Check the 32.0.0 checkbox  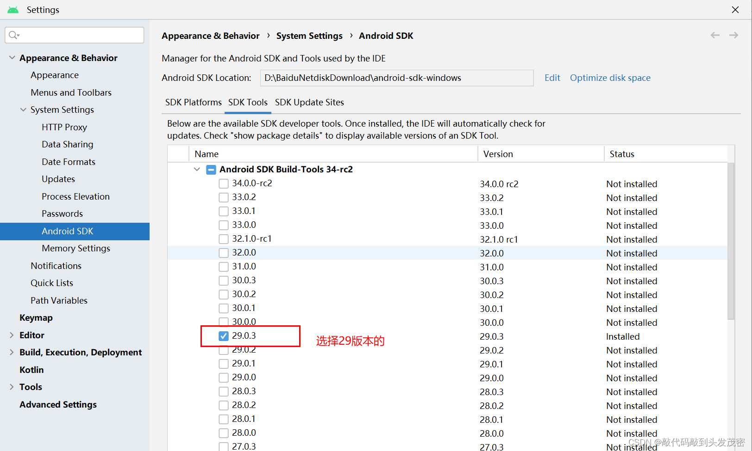click(x=224, y=253)
